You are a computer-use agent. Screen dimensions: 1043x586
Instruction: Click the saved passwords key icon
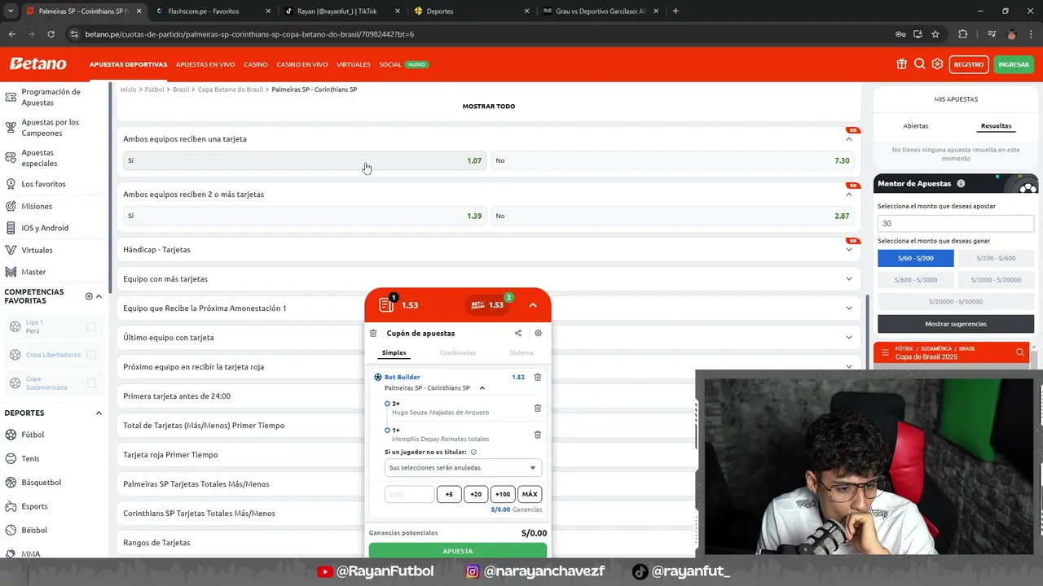tap(900, 34)
